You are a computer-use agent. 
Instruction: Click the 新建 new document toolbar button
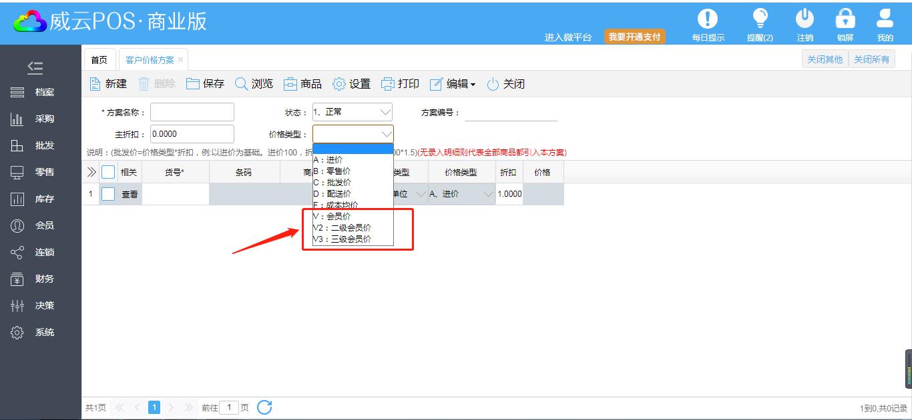coord(108,84)
